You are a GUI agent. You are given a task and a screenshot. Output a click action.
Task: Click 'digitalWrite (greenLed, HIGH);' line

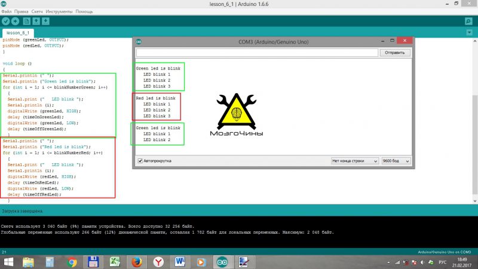point(44,111)
